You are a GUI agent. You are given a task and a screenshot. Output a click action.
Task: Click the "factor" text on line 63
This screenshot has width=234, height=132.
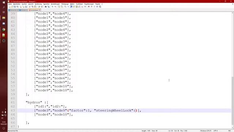click(x=77, y=110)
